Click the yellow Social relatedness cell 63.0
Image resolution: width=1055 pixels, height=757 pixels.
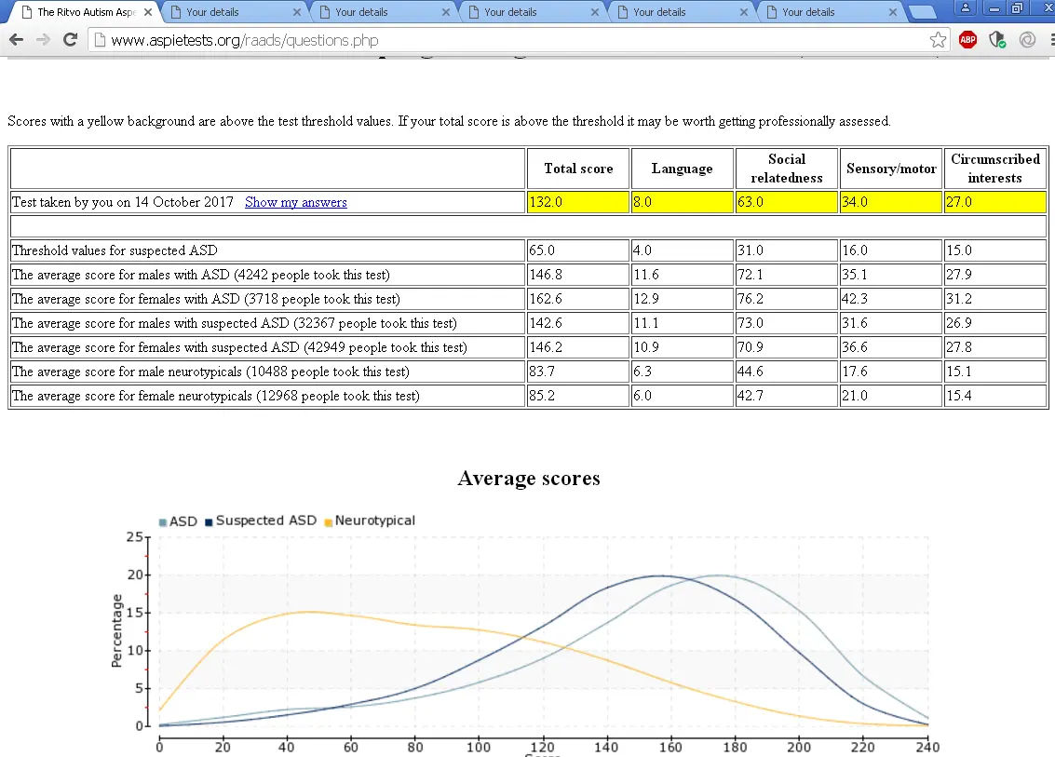tap(787, 202)
